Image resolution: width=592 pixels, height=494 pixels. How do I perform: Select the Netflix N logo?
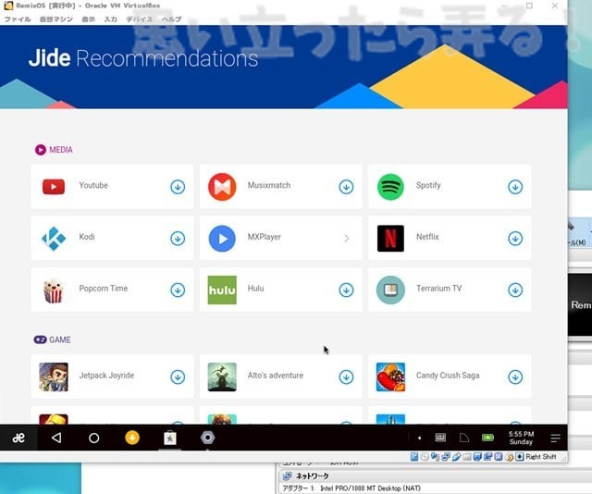390,239
